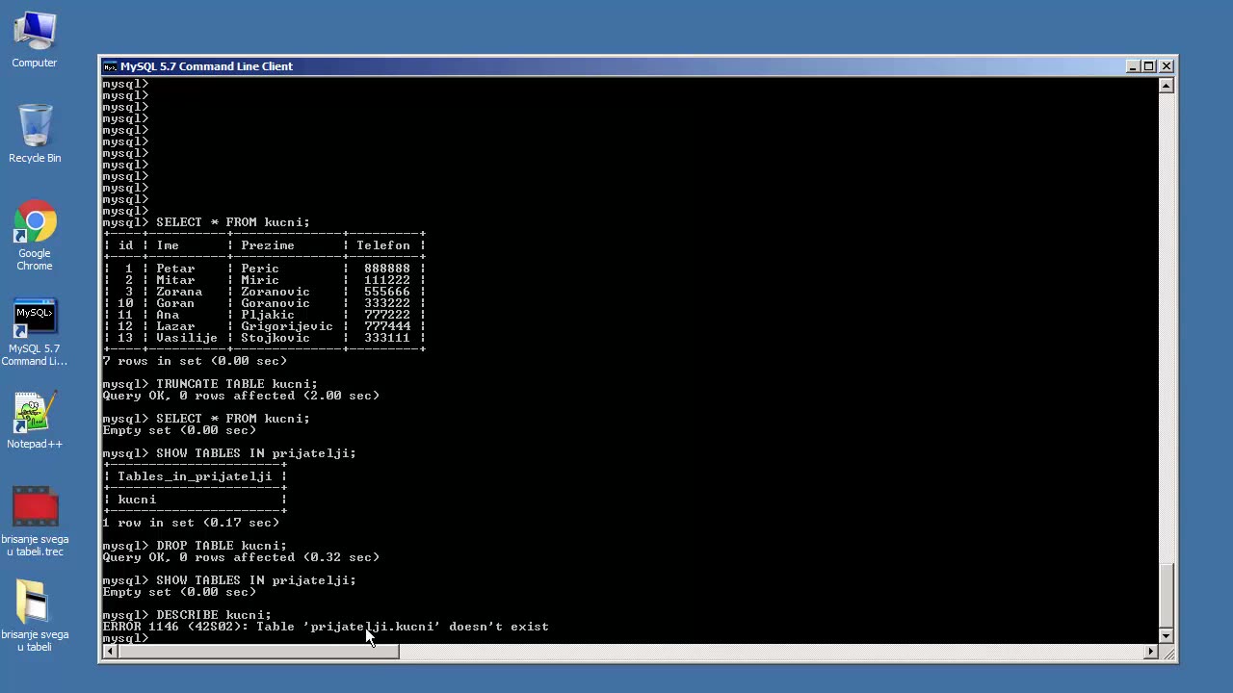1233x693 pixels.
Task: Click the 'Vasilije' name cell
Action: point(187,338)
